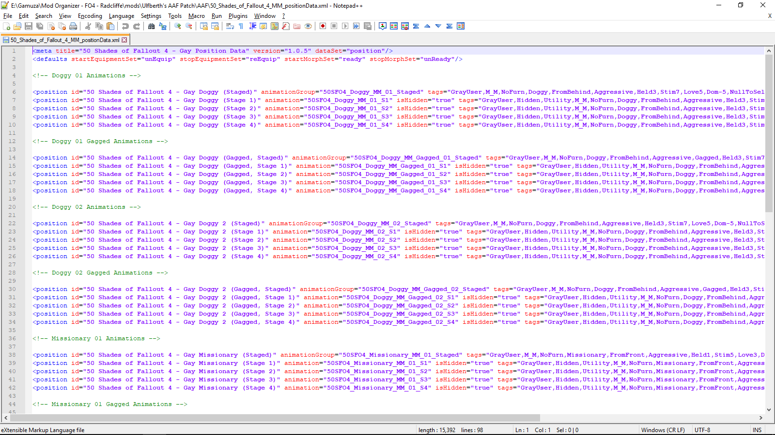Expand the Window menu
The image size is (775, 435).
point(265,16)
